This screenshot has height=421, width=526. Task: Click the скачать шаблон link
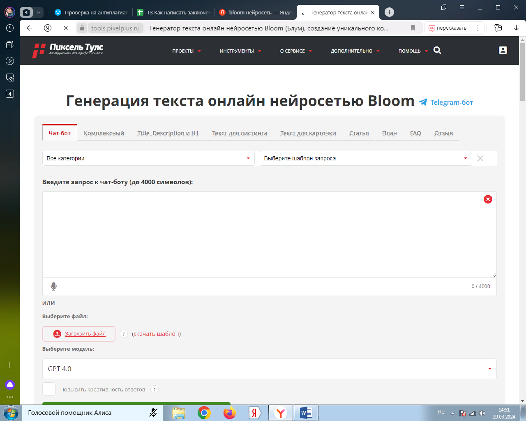(157, 334)
